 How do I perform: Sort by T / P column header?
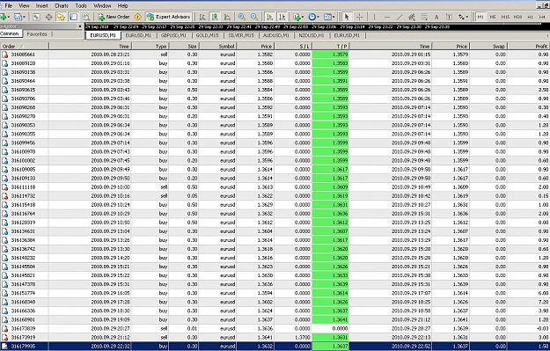click(330, 46)
